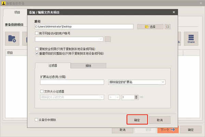Click the curly braces variables button

tap(168, 27)
